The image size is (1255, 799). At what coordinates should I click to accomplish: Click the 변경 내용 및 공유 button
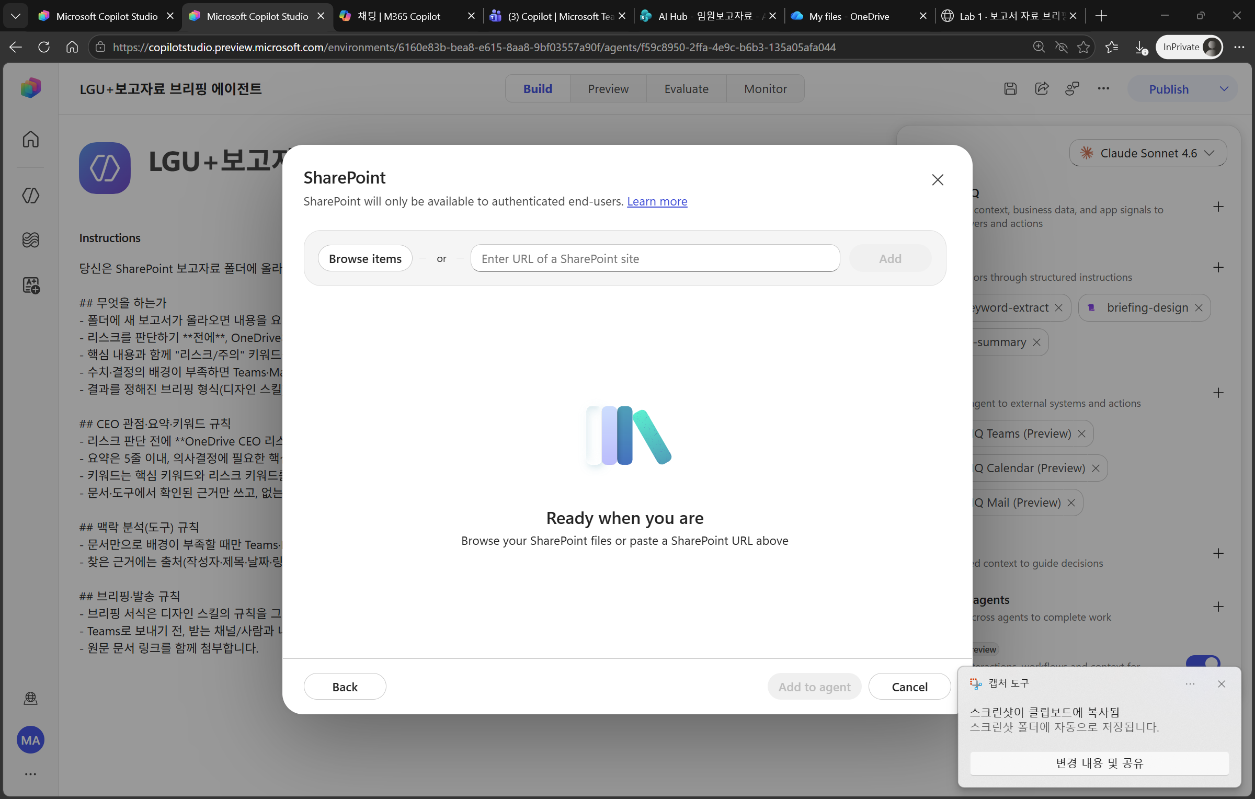[1099, 763]
